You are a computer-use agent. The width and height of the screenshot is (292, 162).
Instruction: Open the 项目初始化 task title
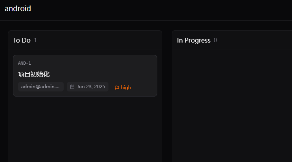(x=34, y=74)
